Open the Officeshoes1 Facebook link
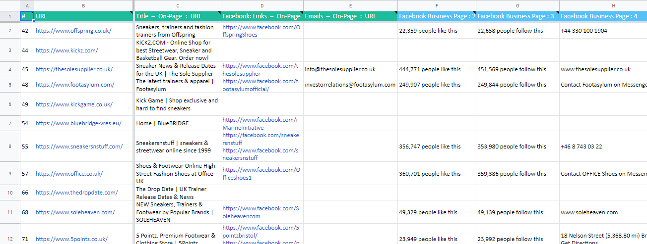The height and width of the screenshot is (244, 647). [261, 174]
